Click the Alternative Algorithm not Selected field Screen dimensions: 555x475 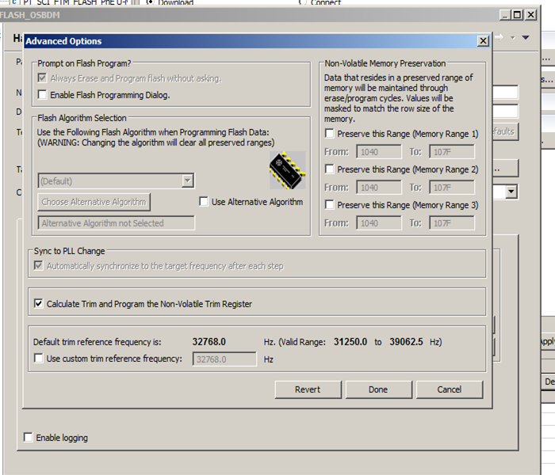pos(116,223)
